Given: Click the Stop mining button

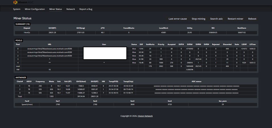Looking at the screenshot, I should [198, 19].
